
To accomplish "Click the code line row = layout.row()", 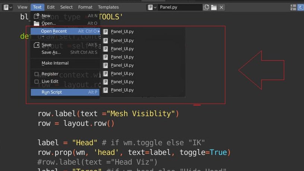I will pyautogui.click(x=76, y=123).
